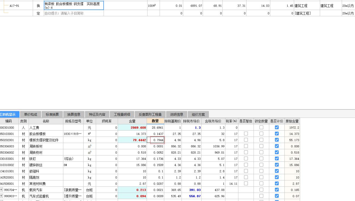Select the 胶合板模板 name cell

tap(46, 134)
